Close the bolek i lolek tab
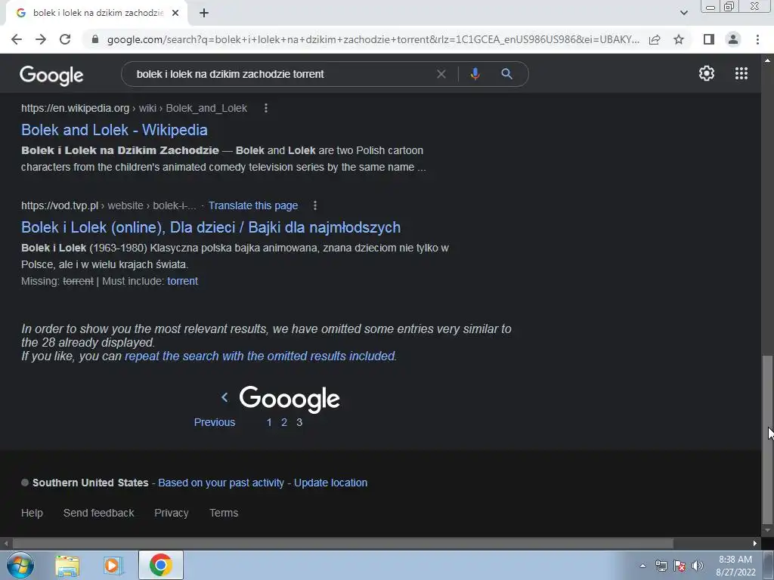Screen dimensions: 774x580 point(175,13)
